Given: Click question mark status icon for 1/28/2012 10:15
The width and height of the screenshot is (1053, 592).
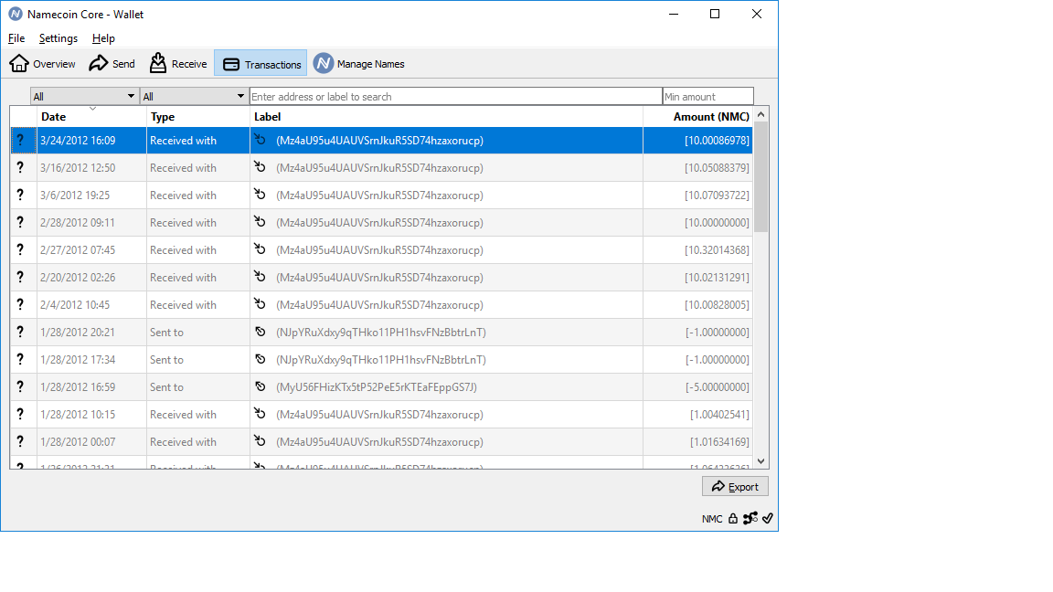Looking at the screenshot, I should 21,414.
